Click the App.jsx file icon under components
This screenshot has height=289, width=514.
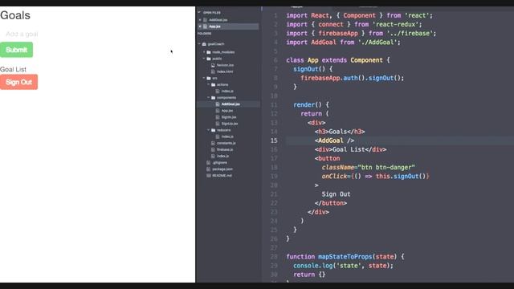[218, 111]
